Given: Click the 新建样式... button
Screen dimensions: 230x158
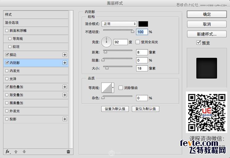Looking at the screenshot, I should (207, 34).
